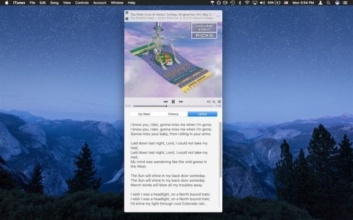Open Notification Center icon
353x220 pixels.
tap(345, 3)
